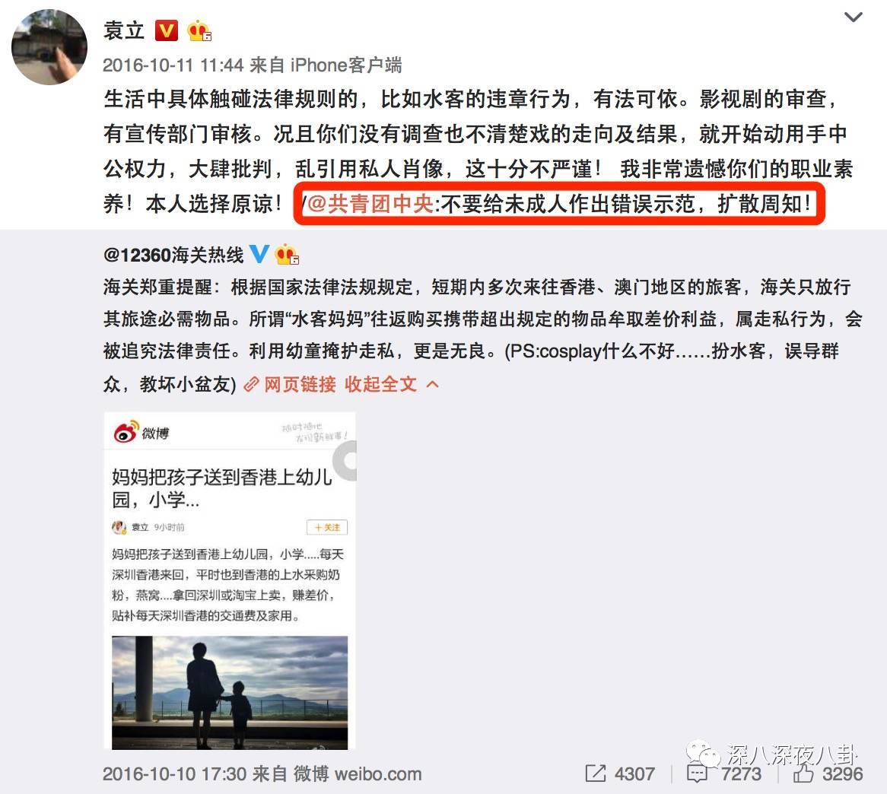The height and width of the screenshot is (794, 887).
Task: Click the +关注 follow button in screenshot
Action: coord(327,527)
